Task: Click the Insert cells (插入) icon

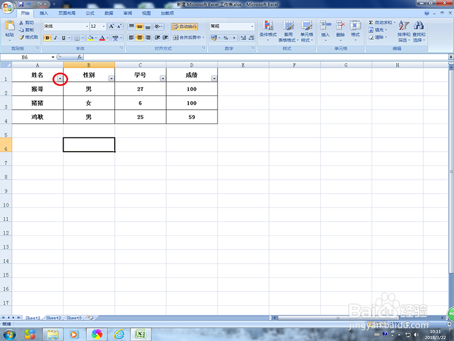Action: (x=325, y=26)
